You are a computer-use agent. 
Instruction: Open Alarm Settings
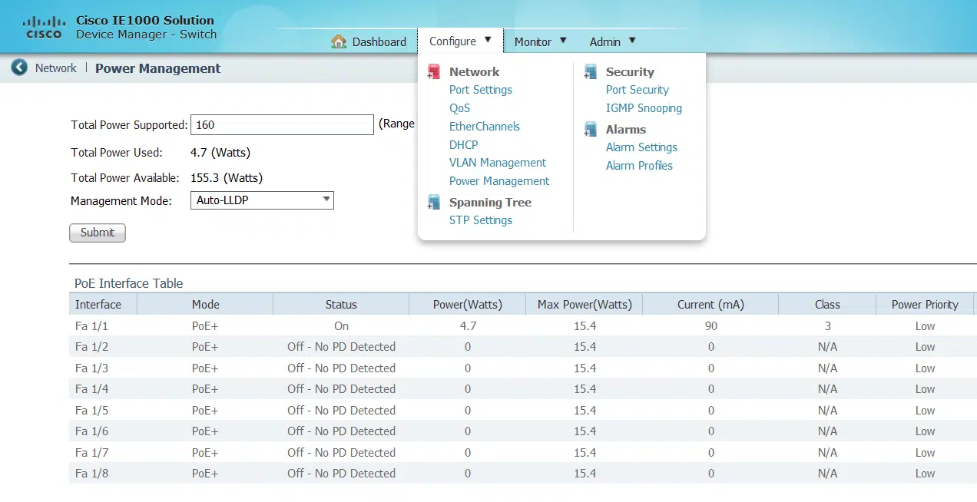[x=641, y=147]
